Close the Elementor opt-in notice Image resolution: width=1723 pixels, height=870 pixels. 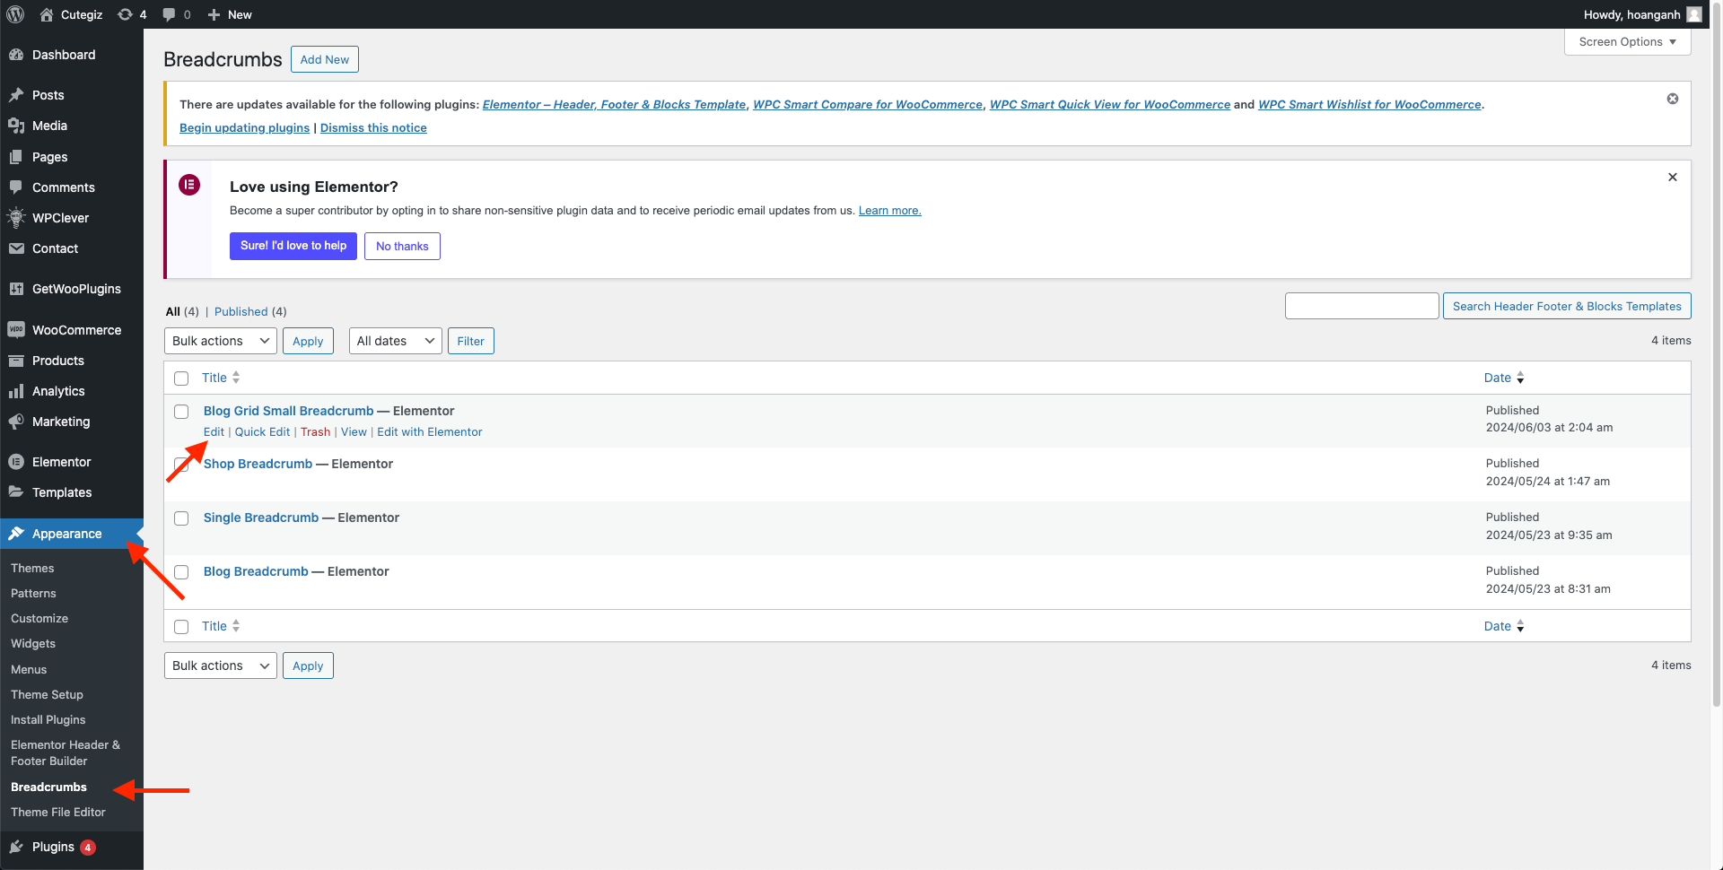[x=1672, y=178]
